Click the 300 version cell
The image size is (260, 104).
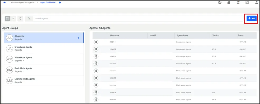click(213, 92)
